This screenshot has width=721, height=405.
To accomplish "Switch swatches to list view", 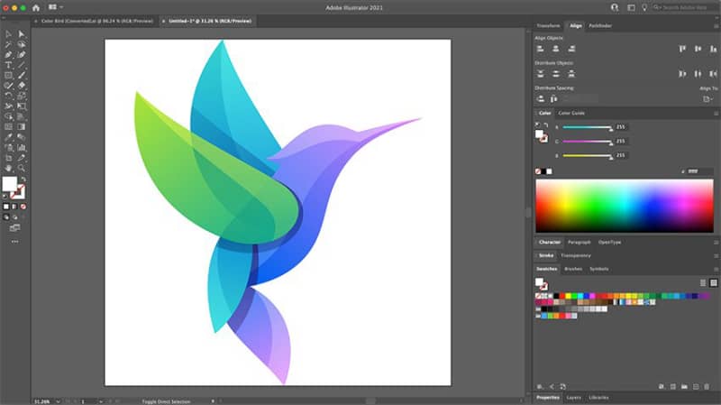I will 703,283.
